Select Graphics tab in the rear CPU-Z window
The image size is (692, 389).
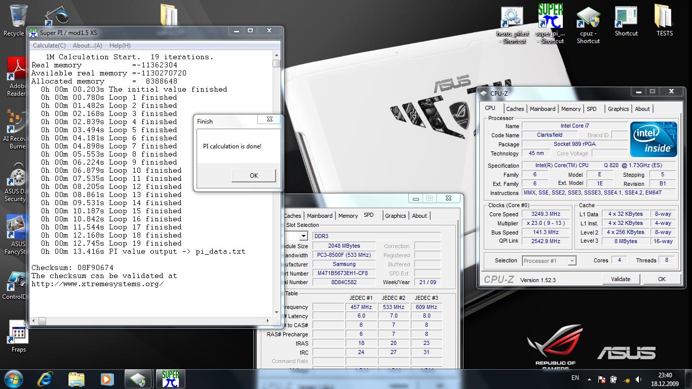coord(396,216)
